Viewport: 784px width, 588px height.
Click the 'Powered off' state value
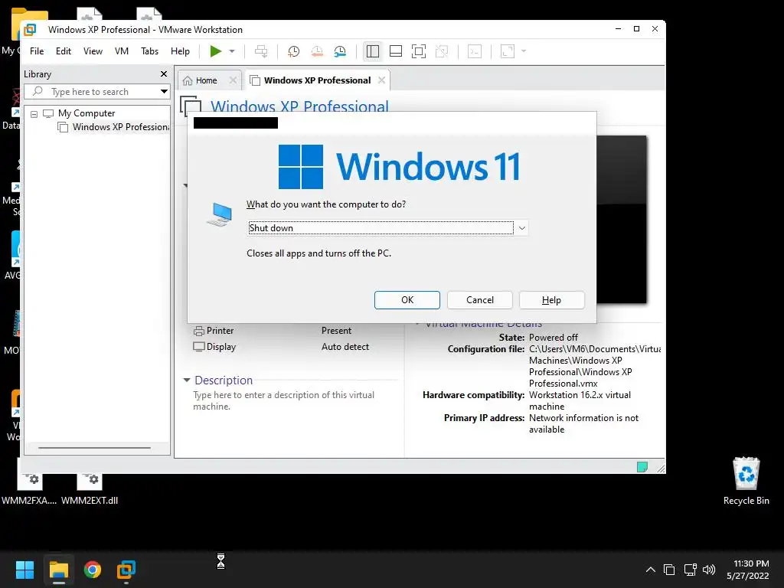553,338
